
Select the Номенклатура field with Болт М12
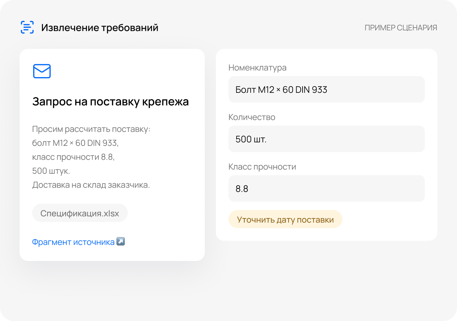[x=327, y=90]
